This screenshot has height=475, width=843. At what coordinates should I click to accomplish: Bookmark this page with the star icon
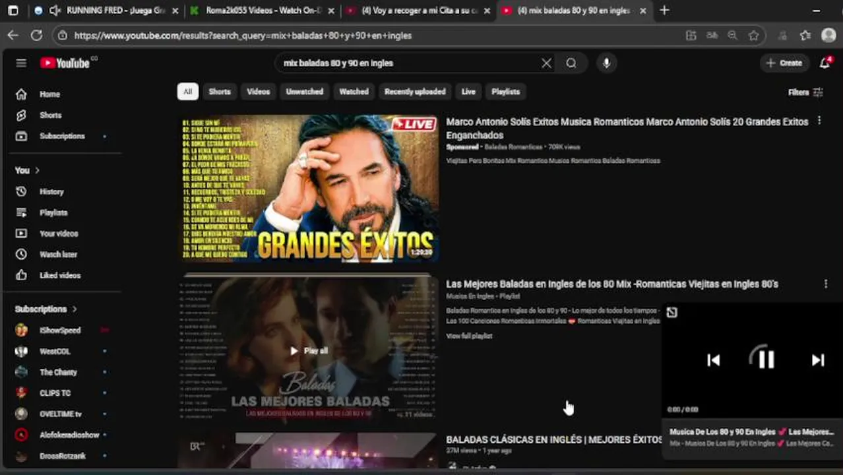pos(753,36)
